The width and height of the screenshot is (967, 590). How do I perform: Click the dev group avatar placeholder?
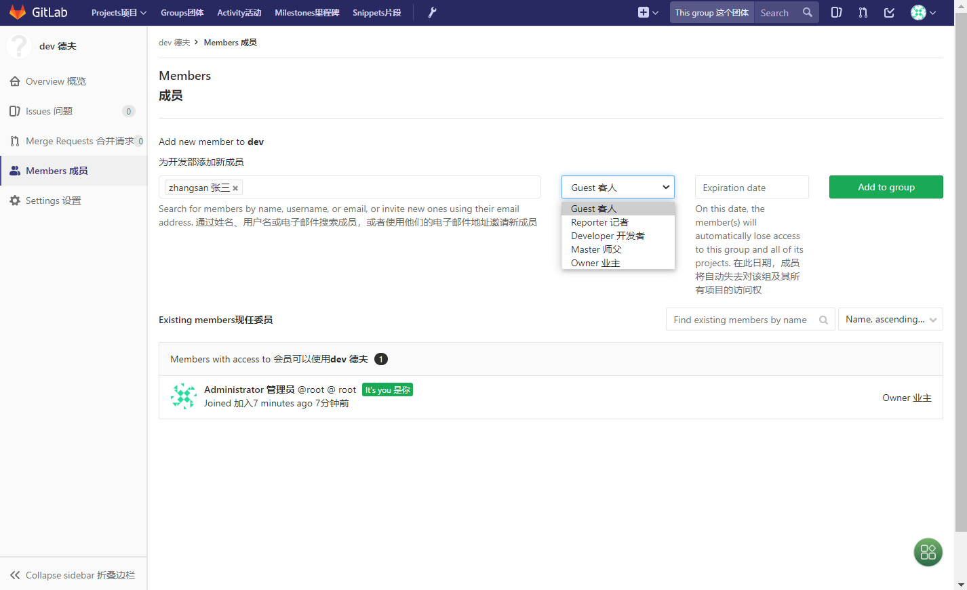click(18, 46)
